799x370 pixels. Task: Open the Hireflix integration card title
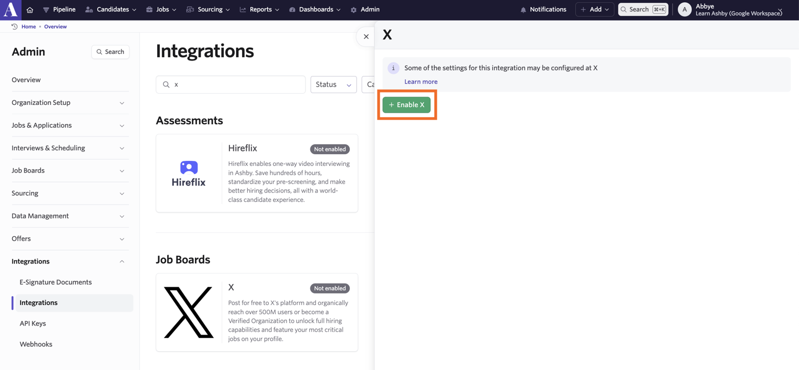tap(243, 148)
